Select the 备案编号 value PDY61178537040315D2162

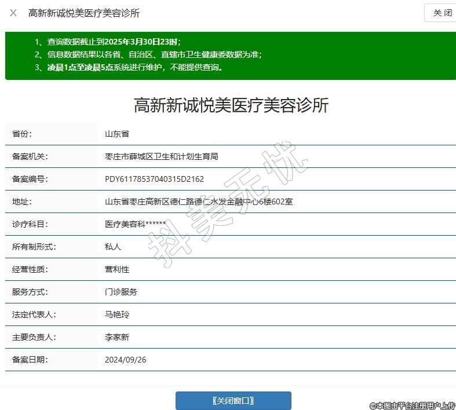154,179
